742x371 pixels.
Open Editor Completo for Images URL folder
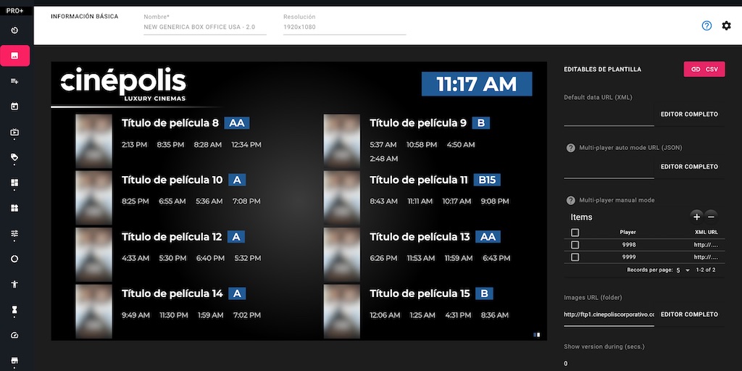pos(689,314)
